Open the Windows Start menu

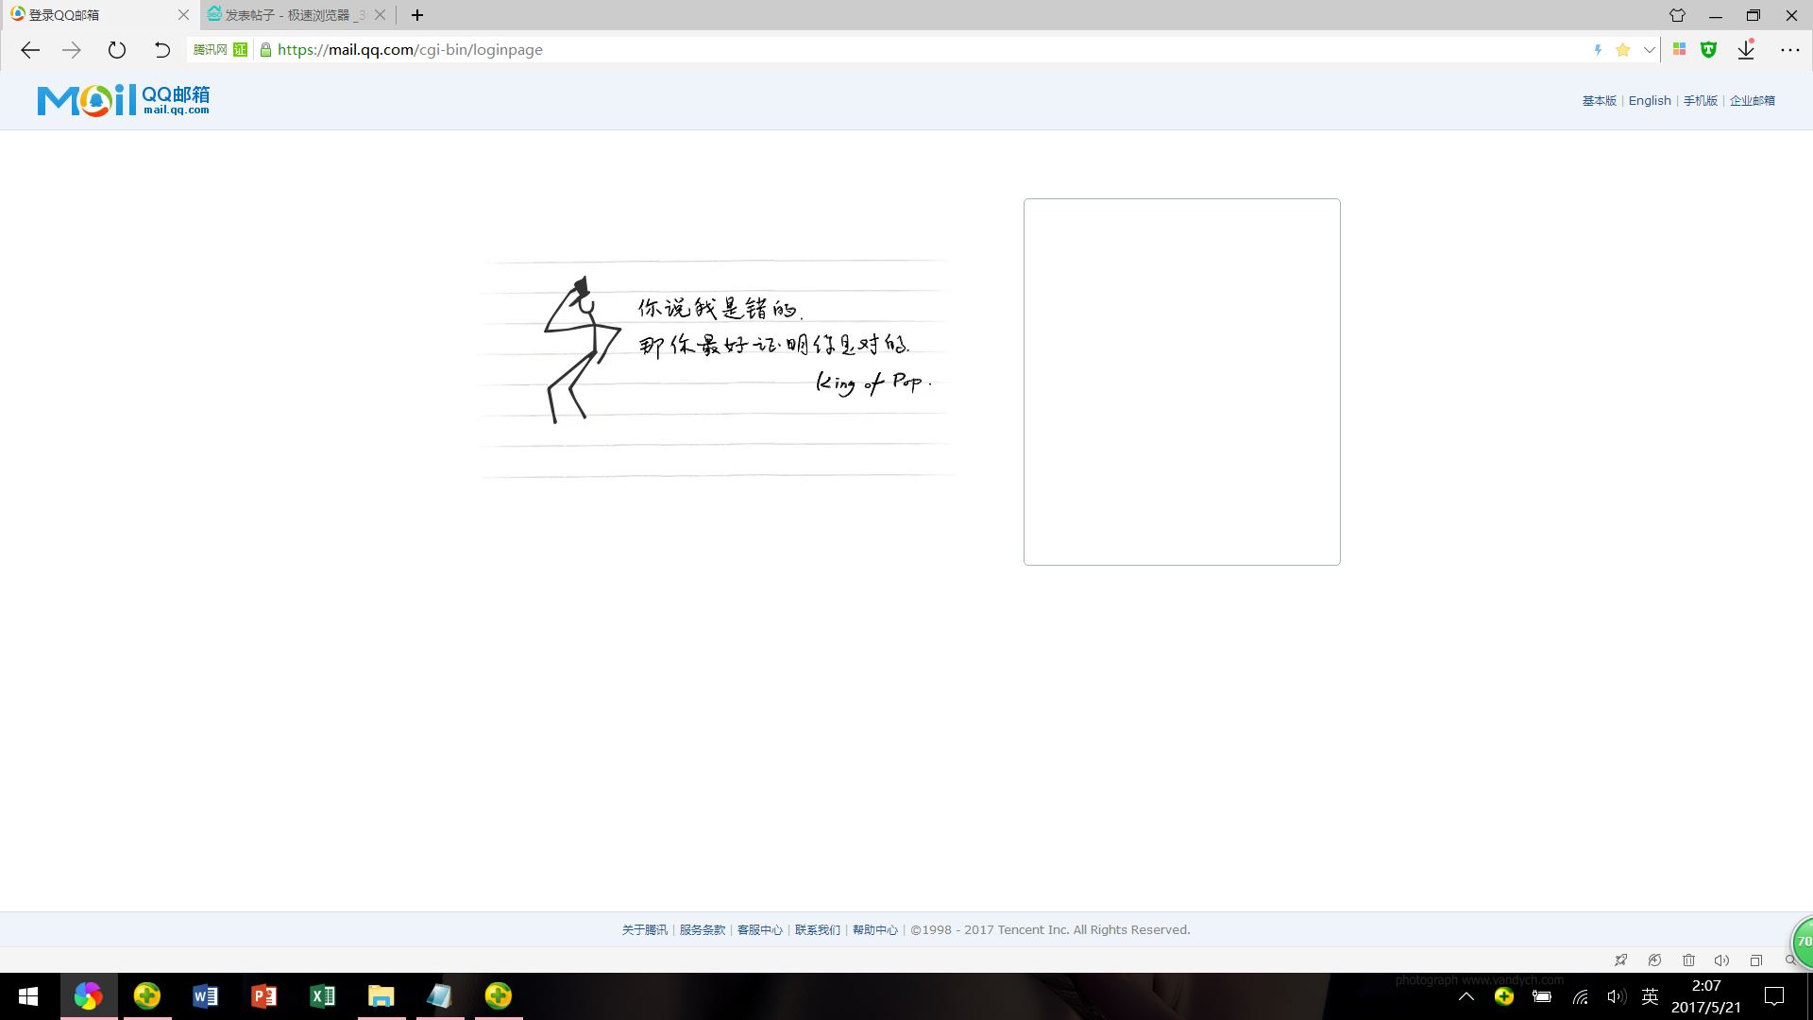(x=28, y=996)
